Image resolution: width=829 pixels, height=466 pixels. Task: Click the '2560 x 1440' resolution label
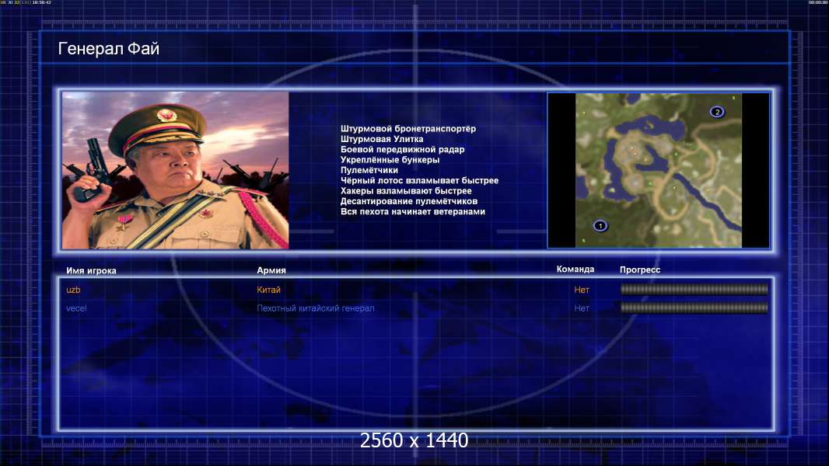414,440
